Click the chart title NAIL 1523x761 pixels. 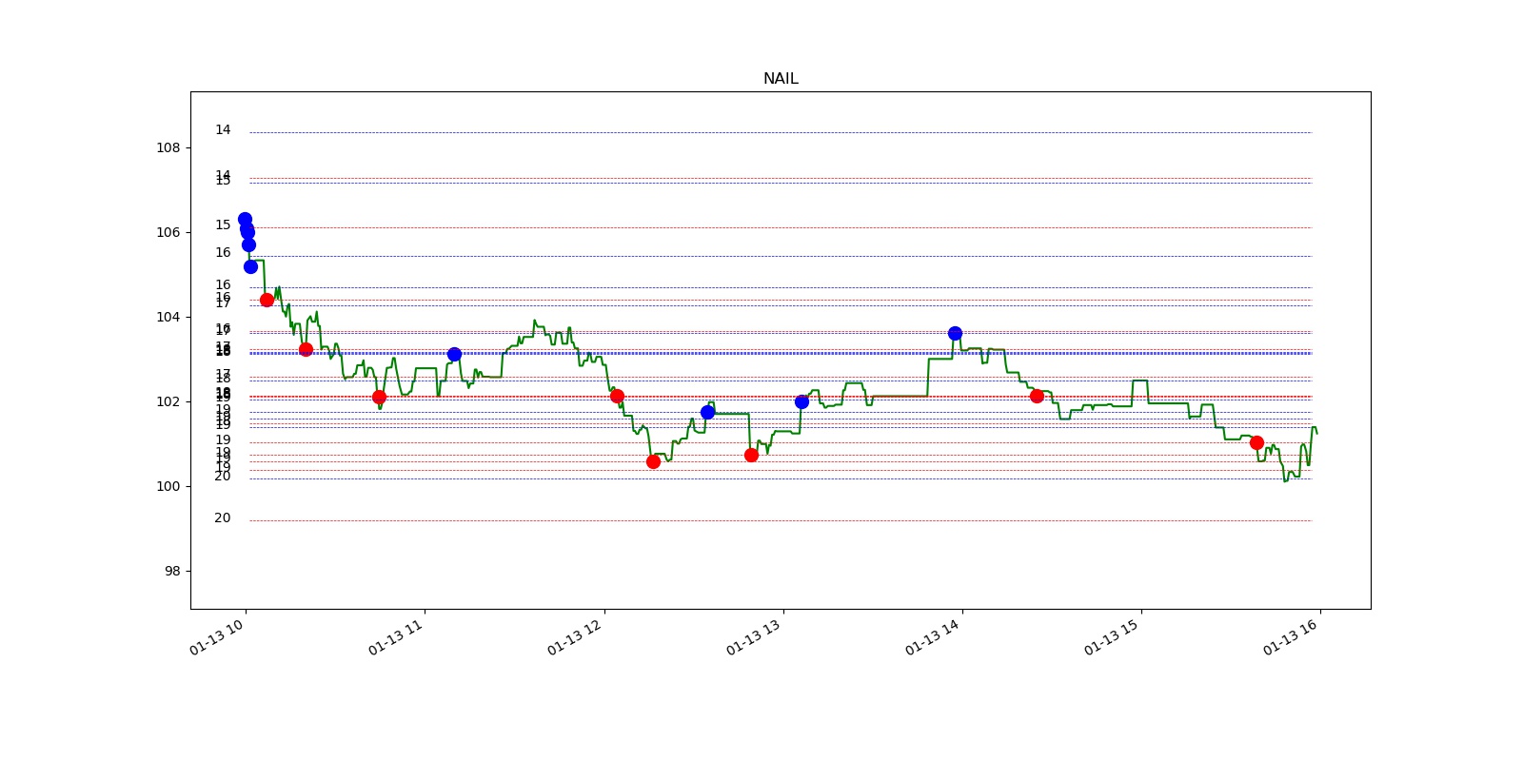tap(781, 79)
